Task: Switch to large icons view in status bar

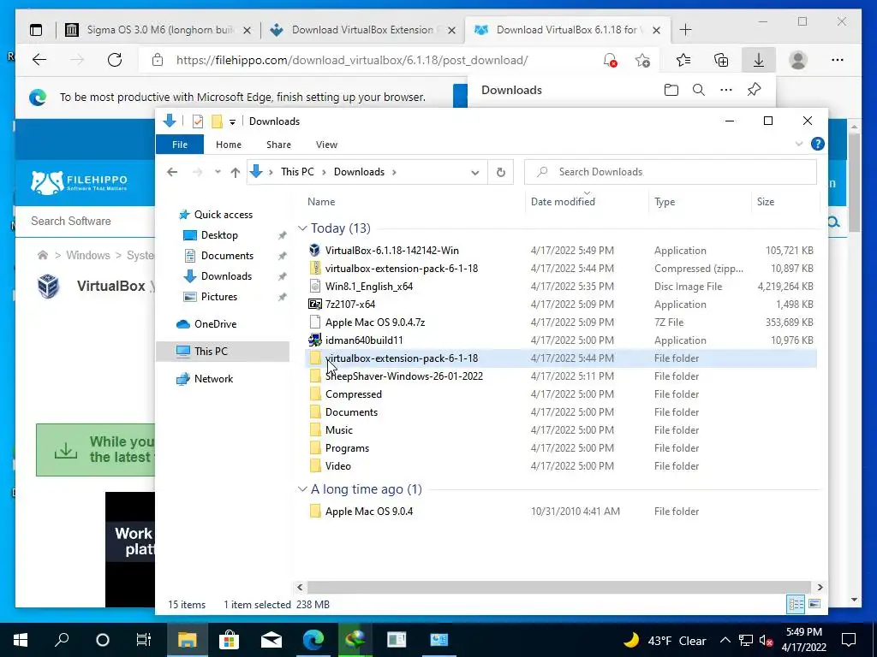Action: tap(814, 604)
